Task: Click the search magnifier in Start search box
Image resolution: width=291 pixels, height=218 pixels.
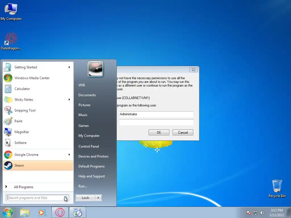Action: (66, 198)
